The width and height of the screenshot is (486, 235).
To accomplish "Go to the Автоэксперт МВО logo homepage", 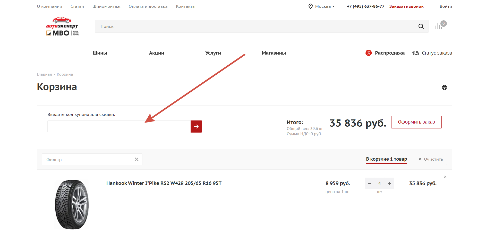I will (x=62, y=26).
